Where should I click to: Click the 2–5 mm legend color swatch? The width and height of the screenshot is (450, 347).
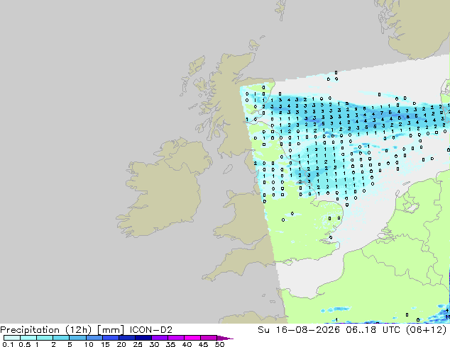pos(61,338)
